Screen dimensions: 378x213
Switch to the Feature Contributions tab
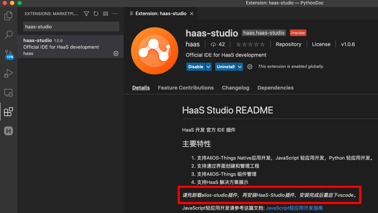point(186,88)
